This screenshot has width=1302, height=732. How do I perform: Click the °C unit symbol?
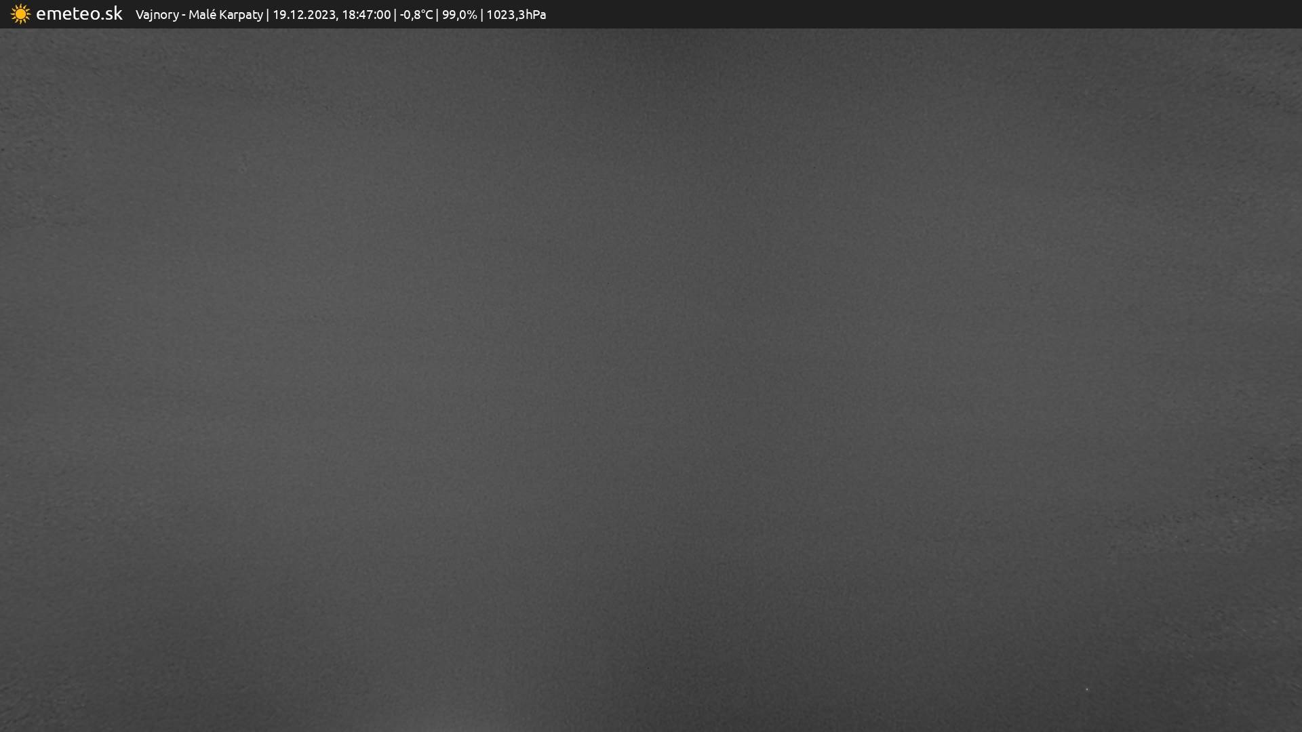(426, 15)
